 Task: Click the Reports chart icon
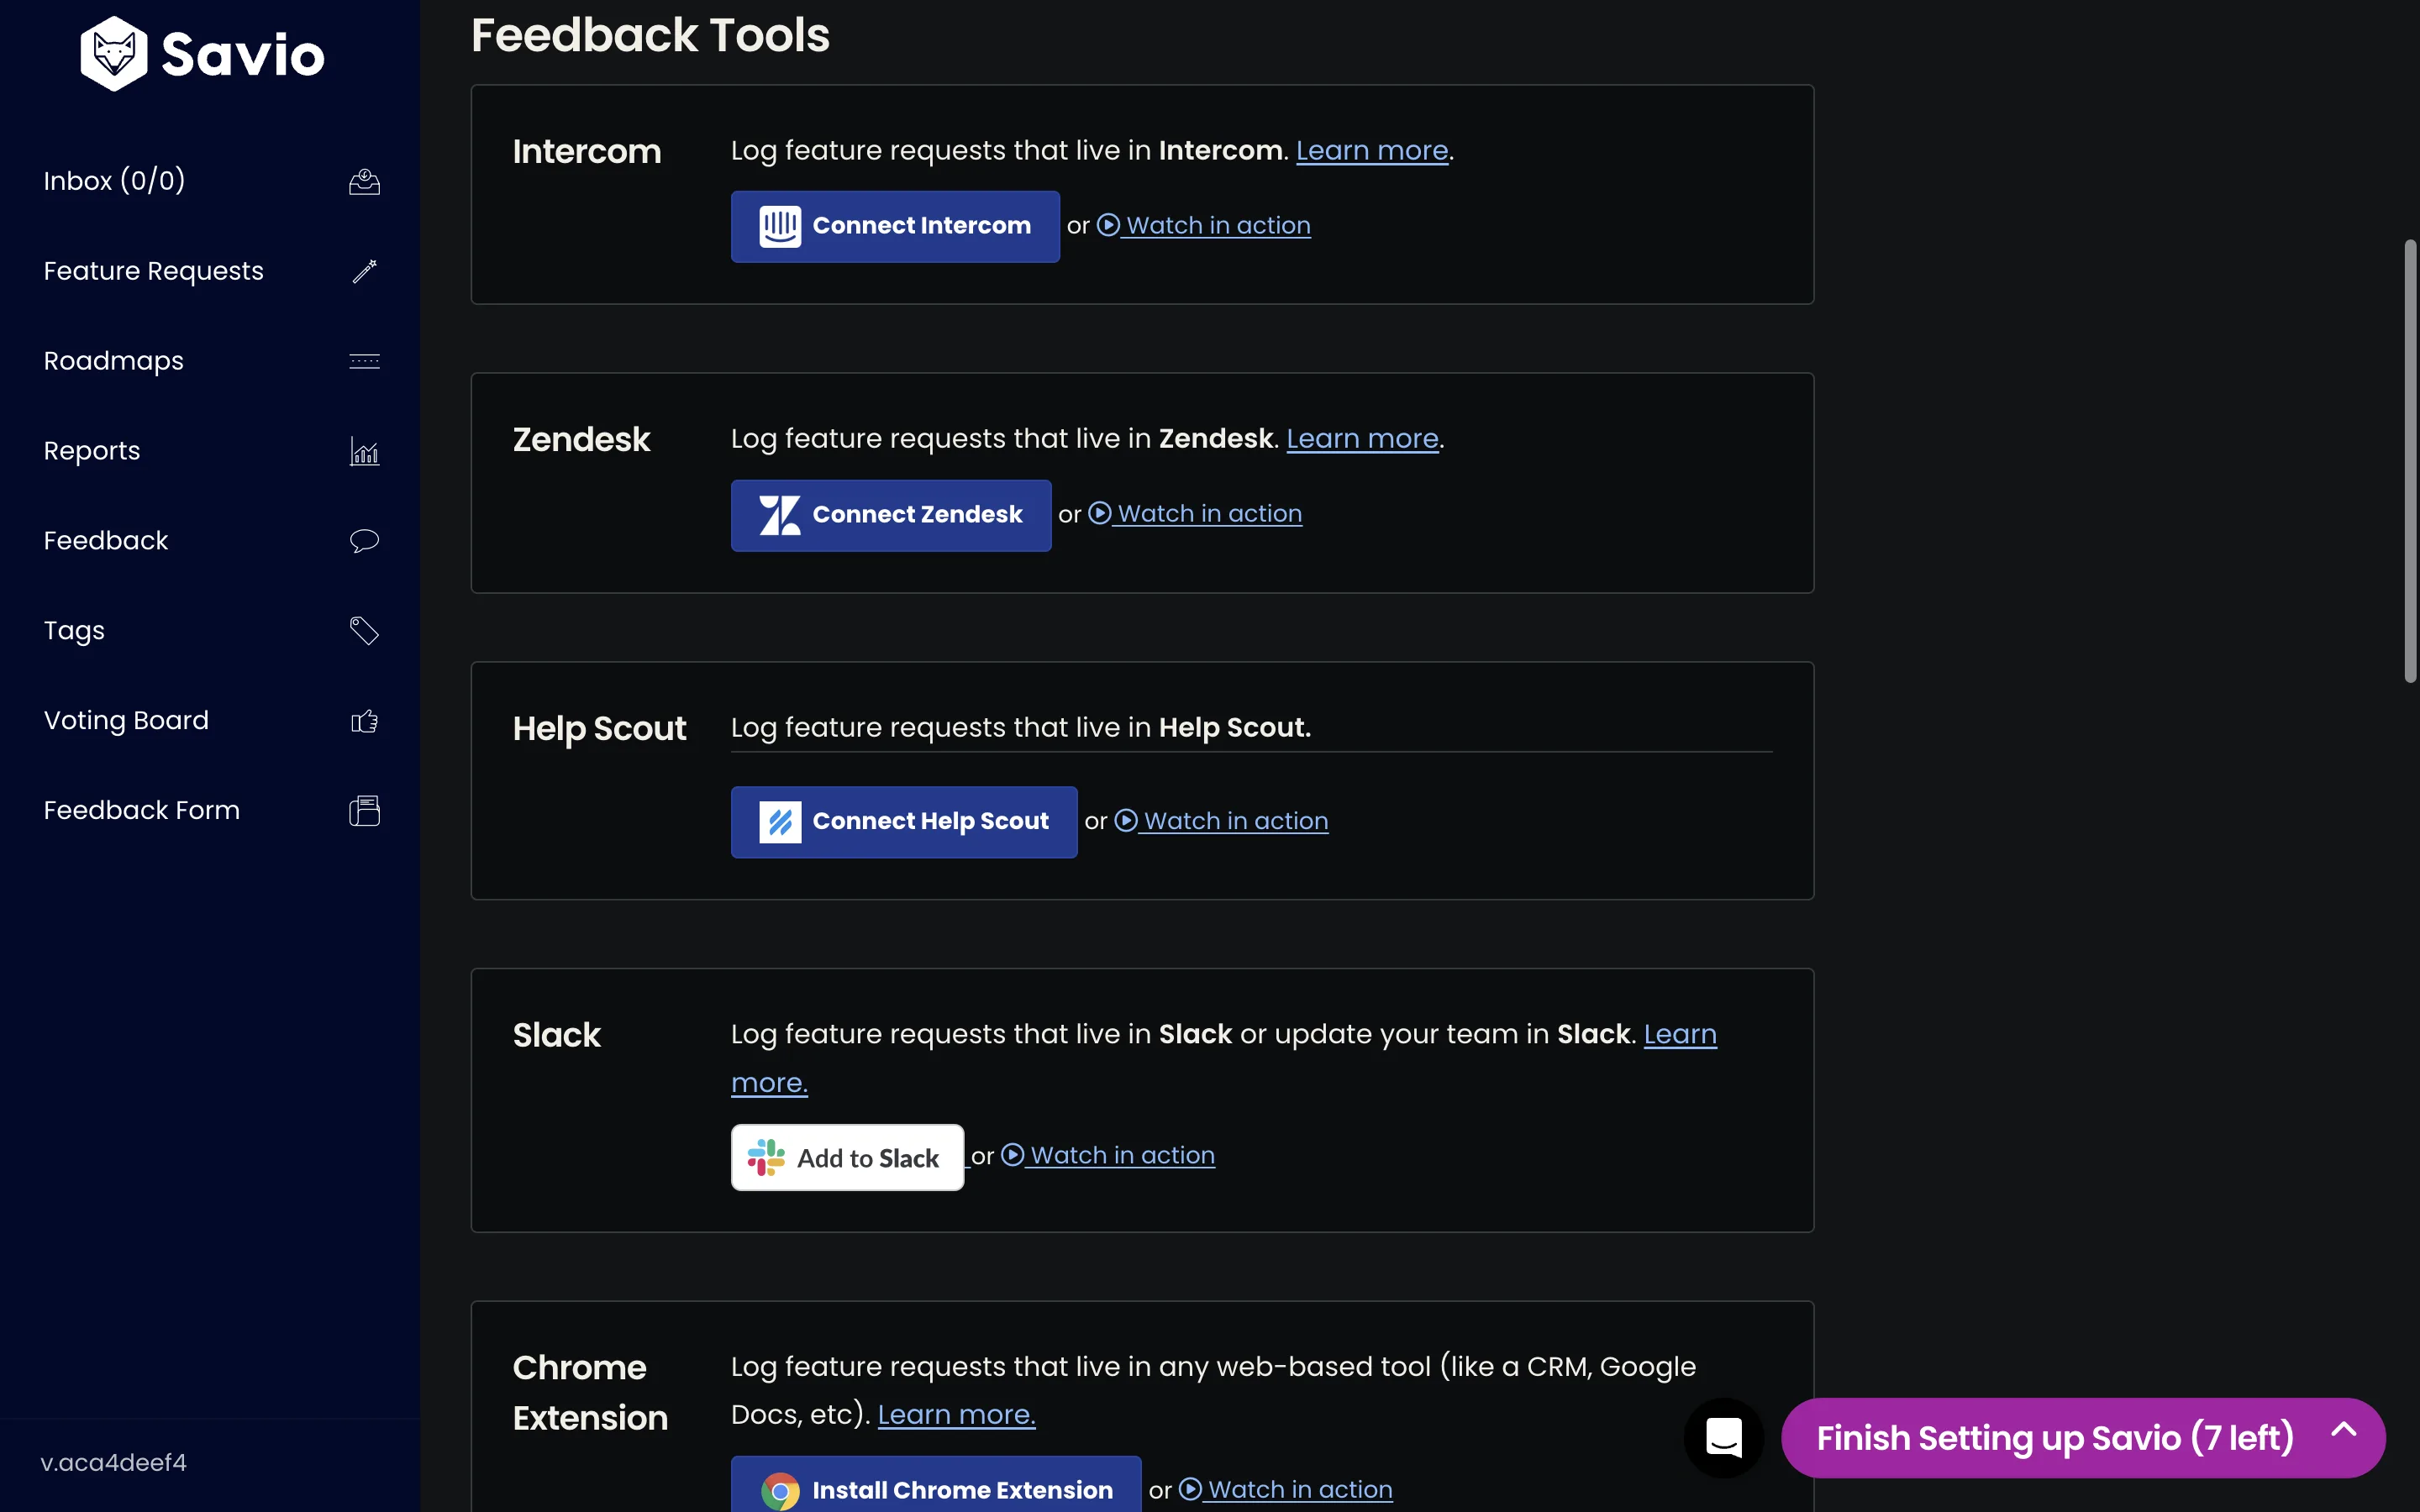[364, 451]
